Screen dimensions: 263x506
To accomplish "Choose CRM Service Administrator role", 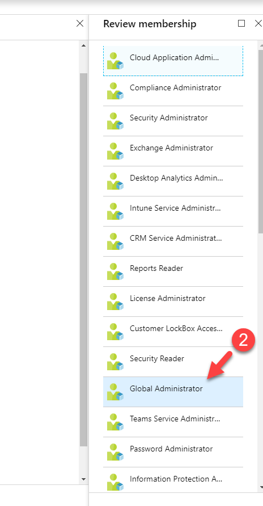I will tap(173, 241).
